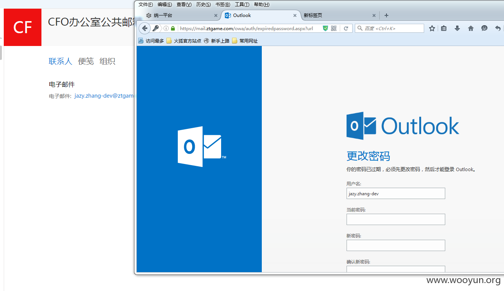
Task: Click the green shield security icon
Action: [x=325, y=28]
